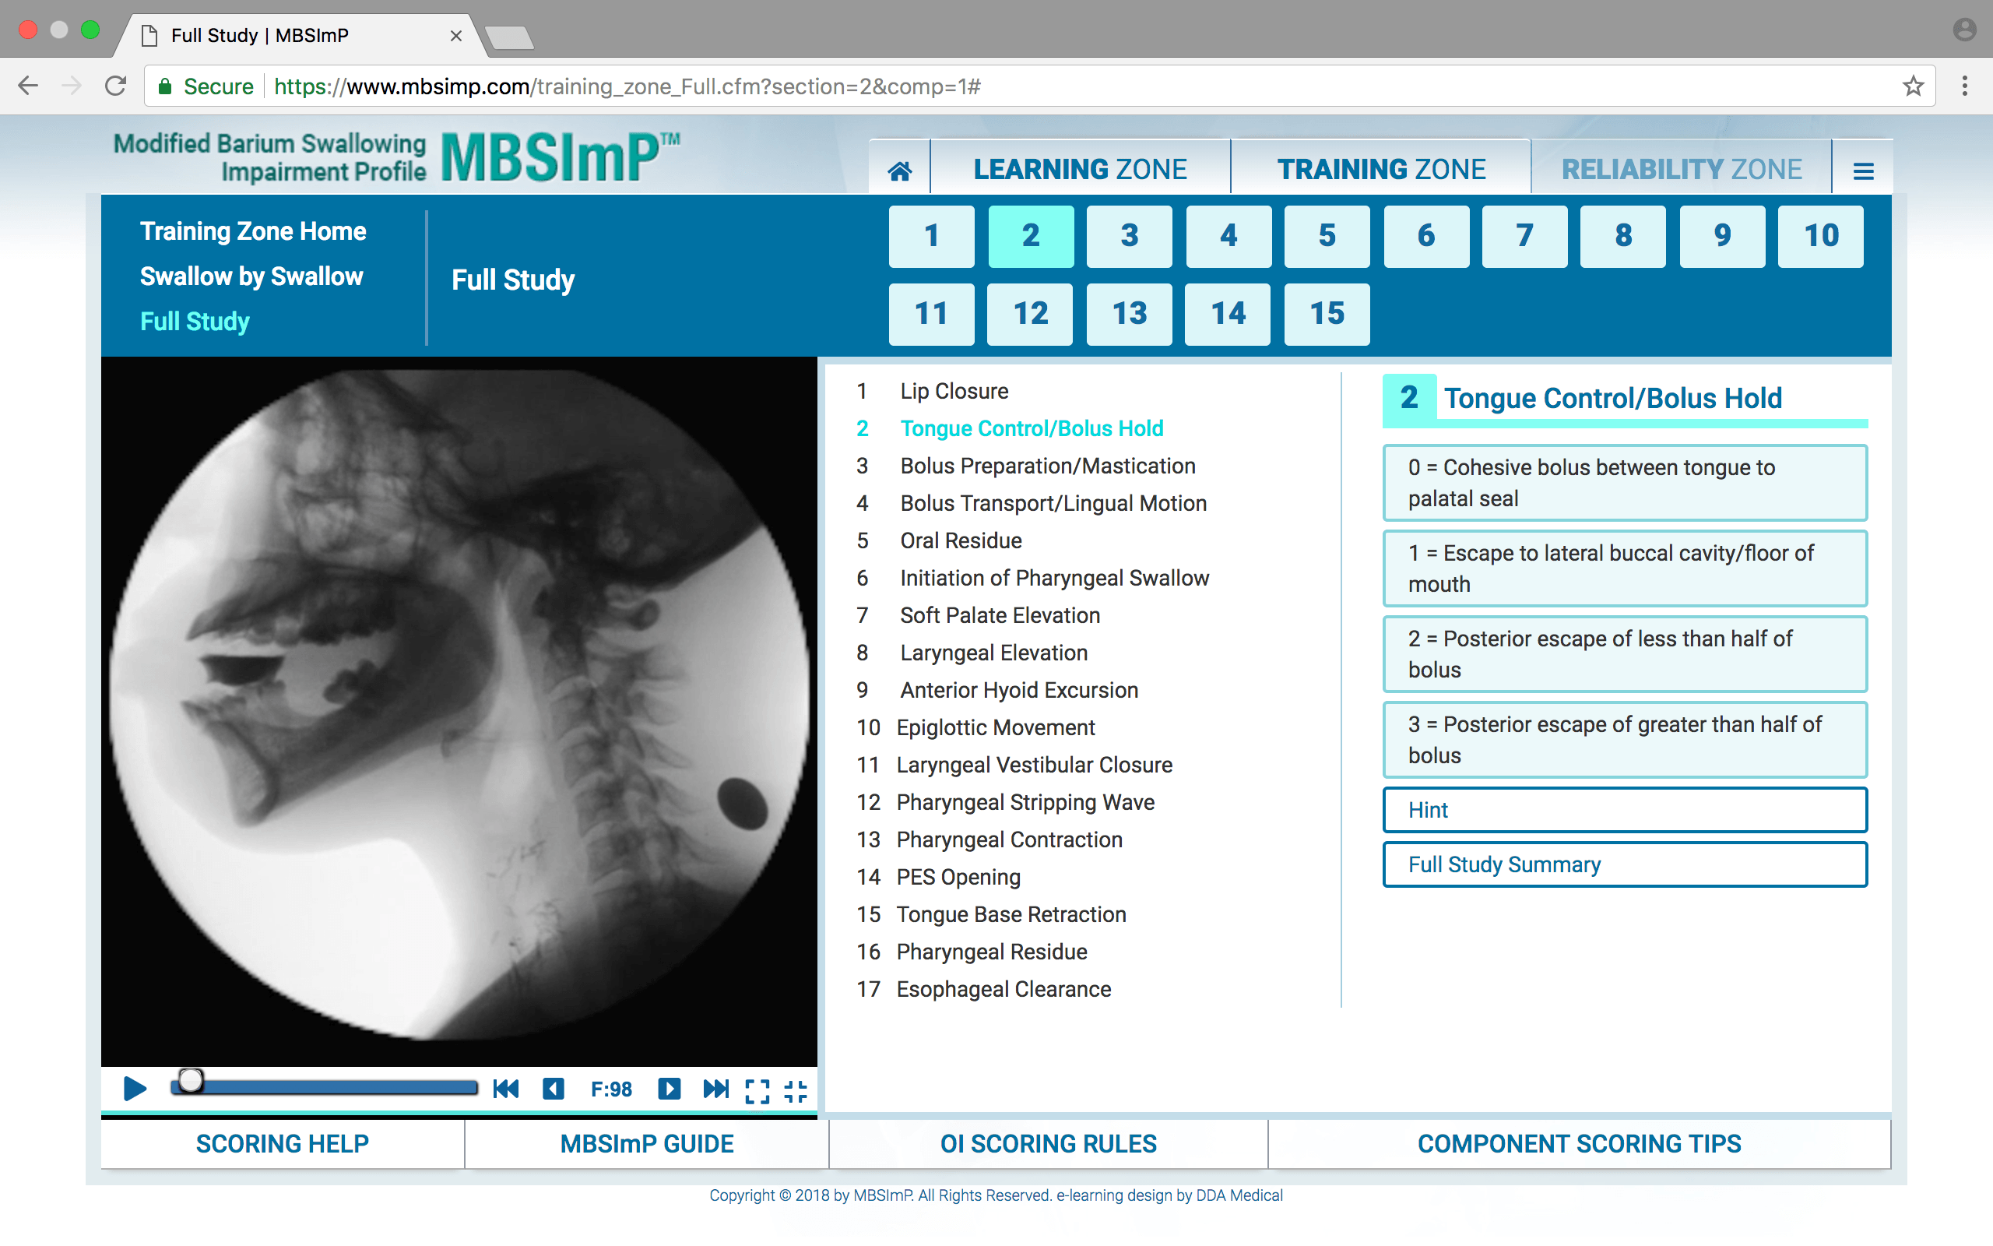
Task: Select study number 12
Action: point(1029,314)
